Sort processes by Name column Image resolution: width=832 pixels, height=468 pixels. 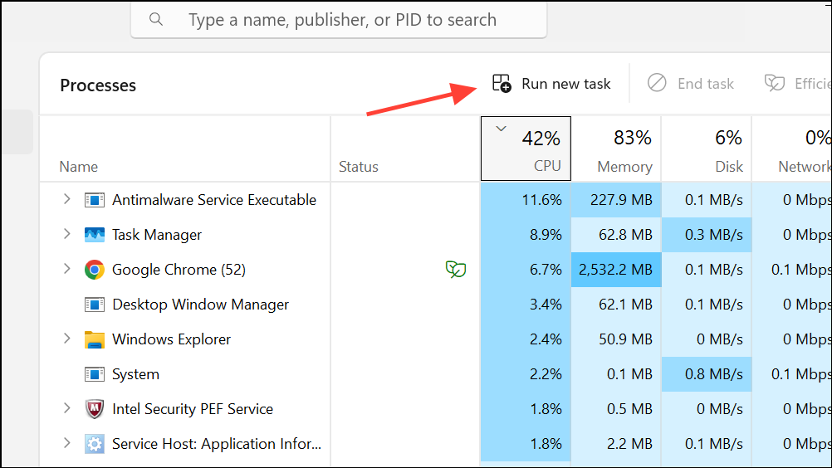[79, 167]
